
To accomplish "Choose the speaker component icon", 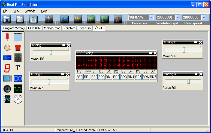I will 7,89.
